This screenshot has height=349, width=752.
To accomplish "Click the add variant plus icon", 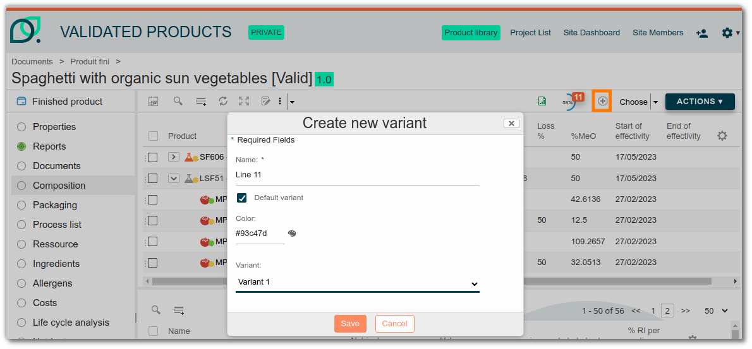I will click(602, 102).
